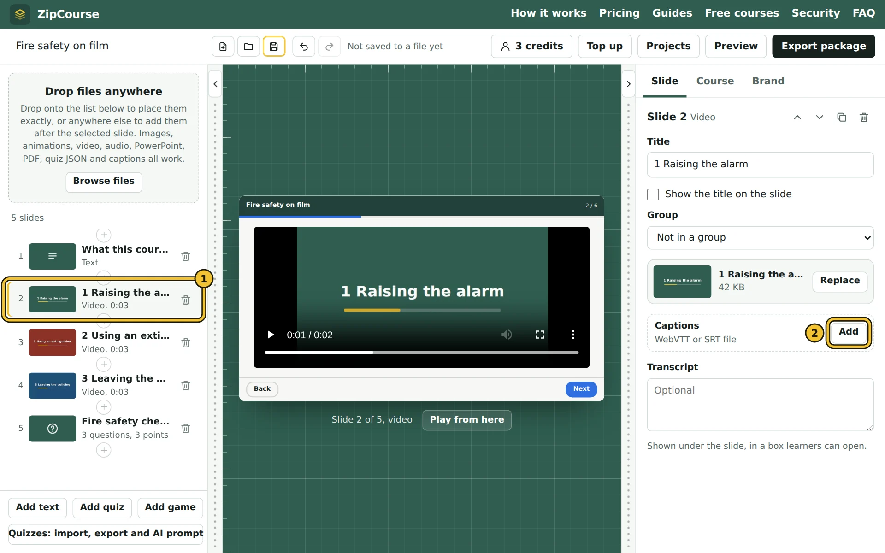This screenshot has width=885, height=553.
Task: Seek on the video progress bar
Action: [x=421, y=353]
